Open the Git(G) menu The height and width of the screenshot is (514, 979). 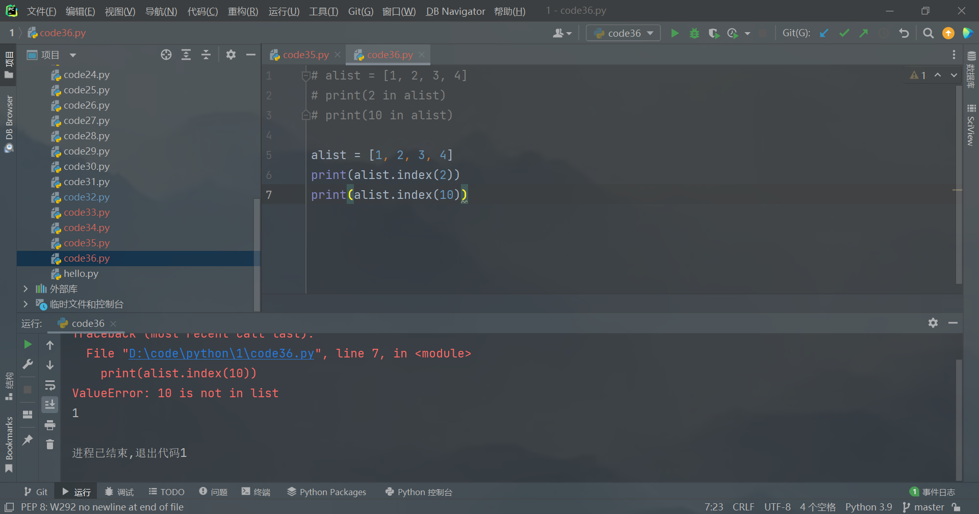pos(360,11)
